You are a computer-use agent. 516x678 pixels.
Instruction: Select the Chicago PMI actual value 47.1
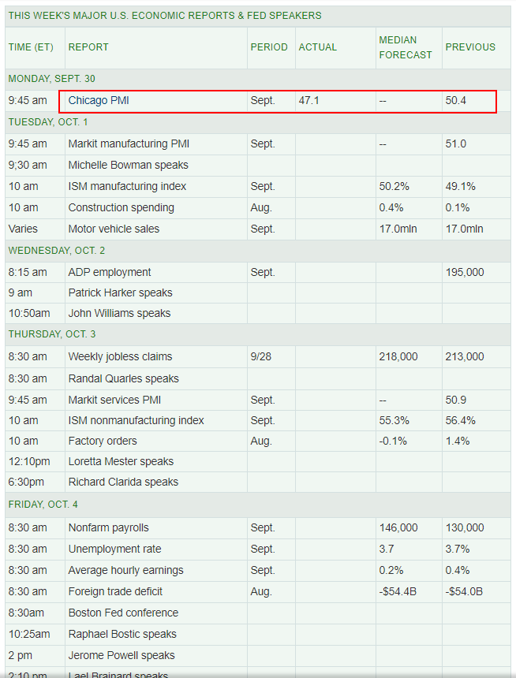click(308, 101)
